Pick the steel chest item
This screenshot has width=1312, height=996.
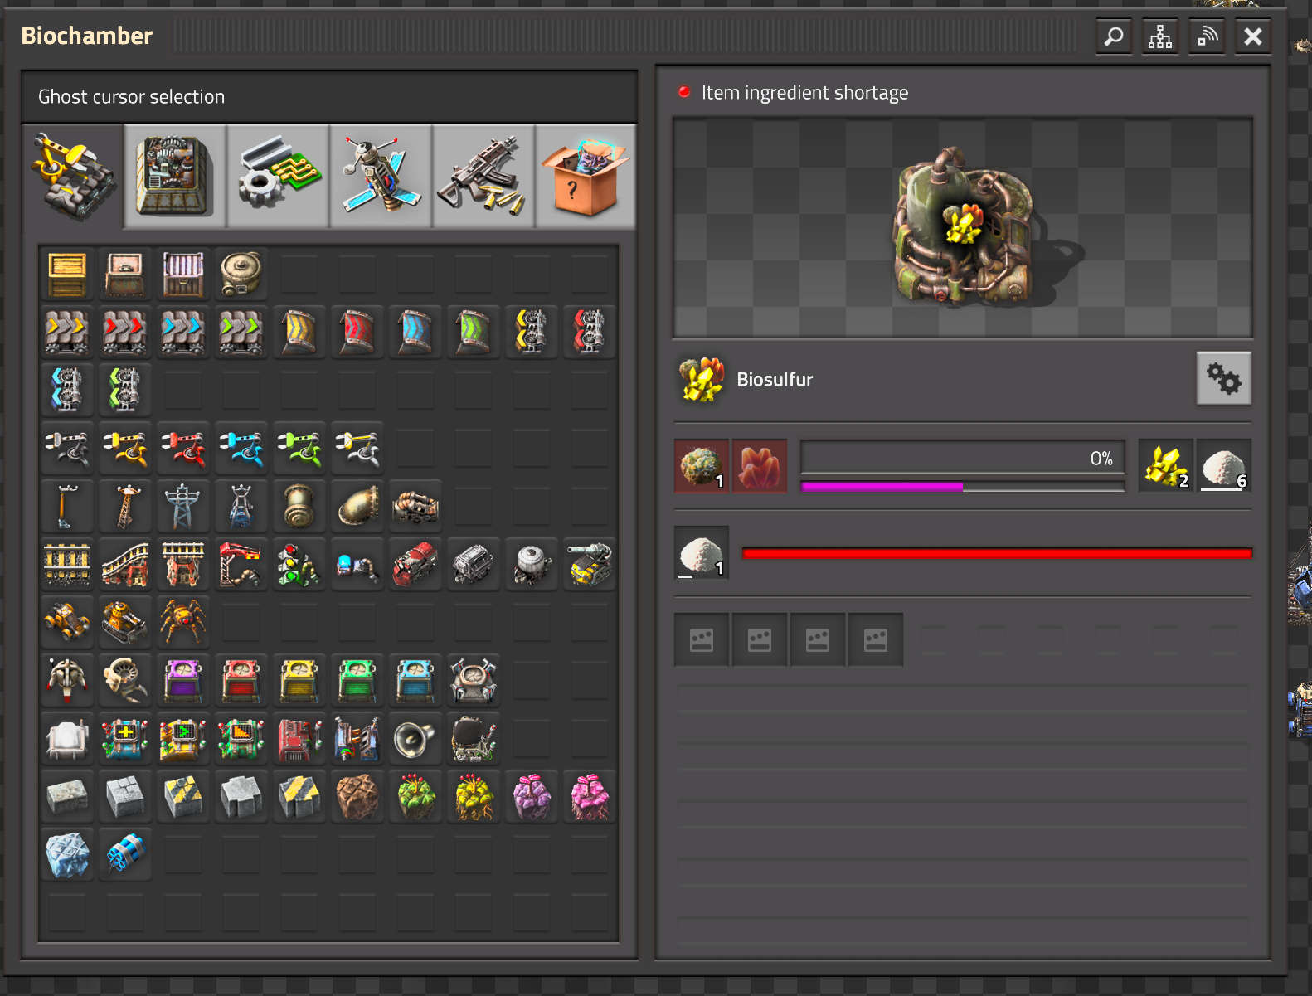tap(183, 275)
